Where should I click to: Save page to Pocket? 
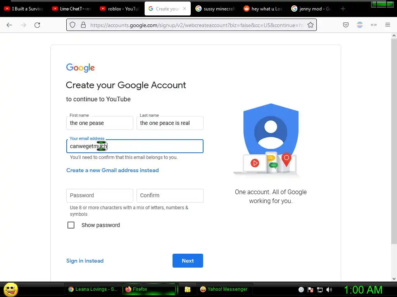pos(345,25)
